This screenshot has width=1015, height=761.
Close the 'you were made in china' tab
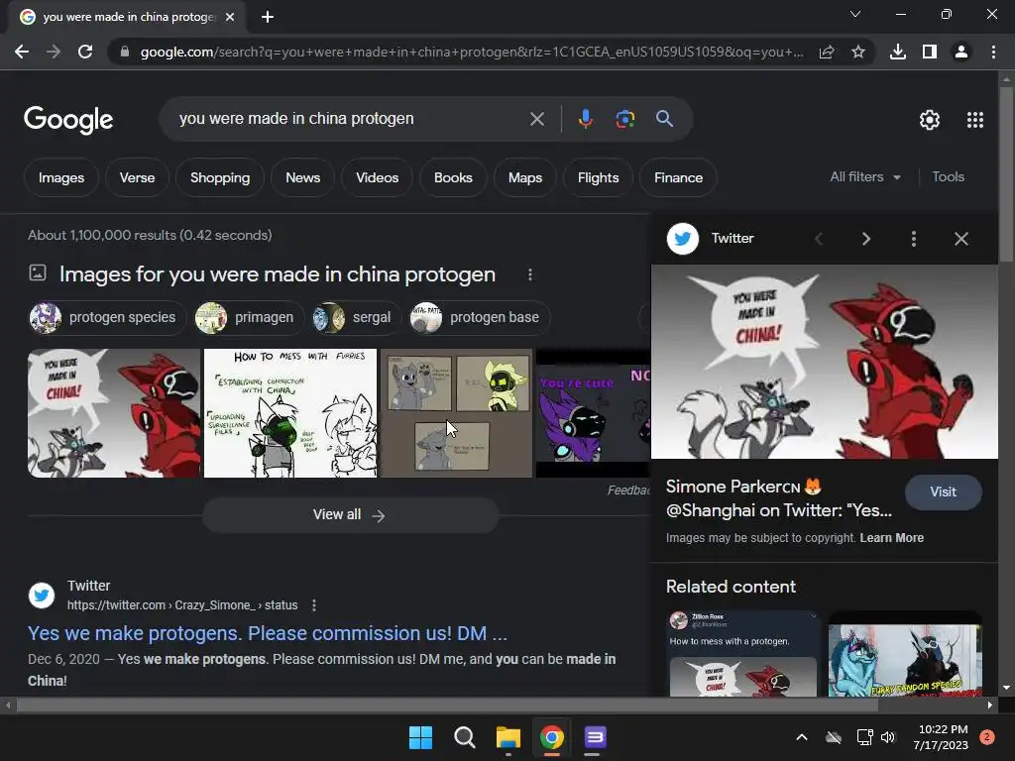(230, 17)
